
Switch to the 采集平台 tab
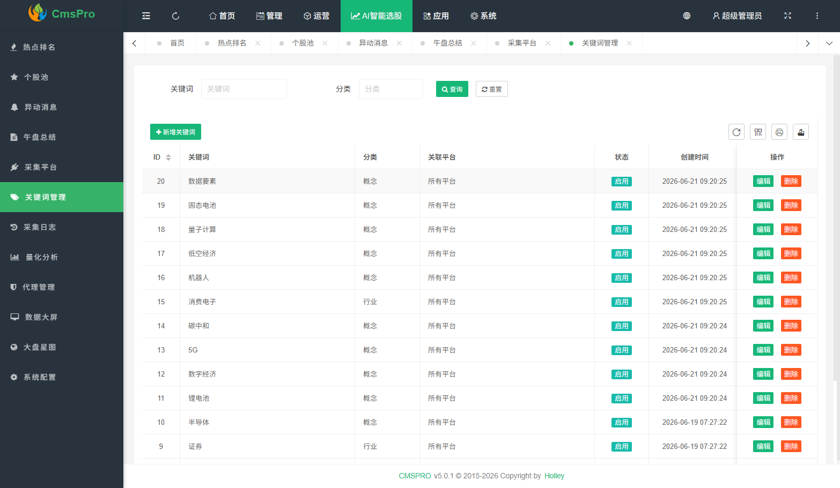tap(522, 43)
